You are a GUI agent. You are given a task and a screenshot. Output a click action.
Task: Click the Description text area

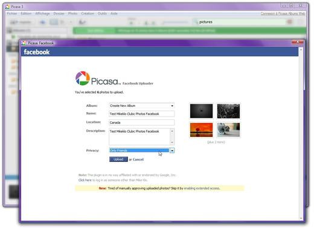(139, 136)
